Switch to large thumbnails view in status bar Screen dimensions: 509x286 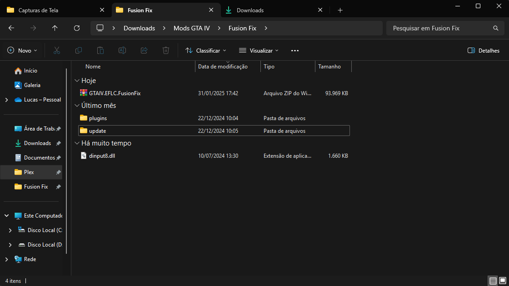(502, 281)
